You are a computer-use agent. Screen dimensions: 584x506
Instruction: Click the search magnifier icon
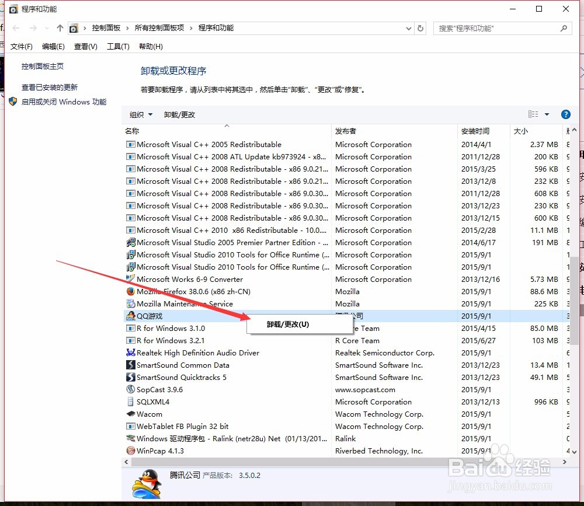(564, 28)
